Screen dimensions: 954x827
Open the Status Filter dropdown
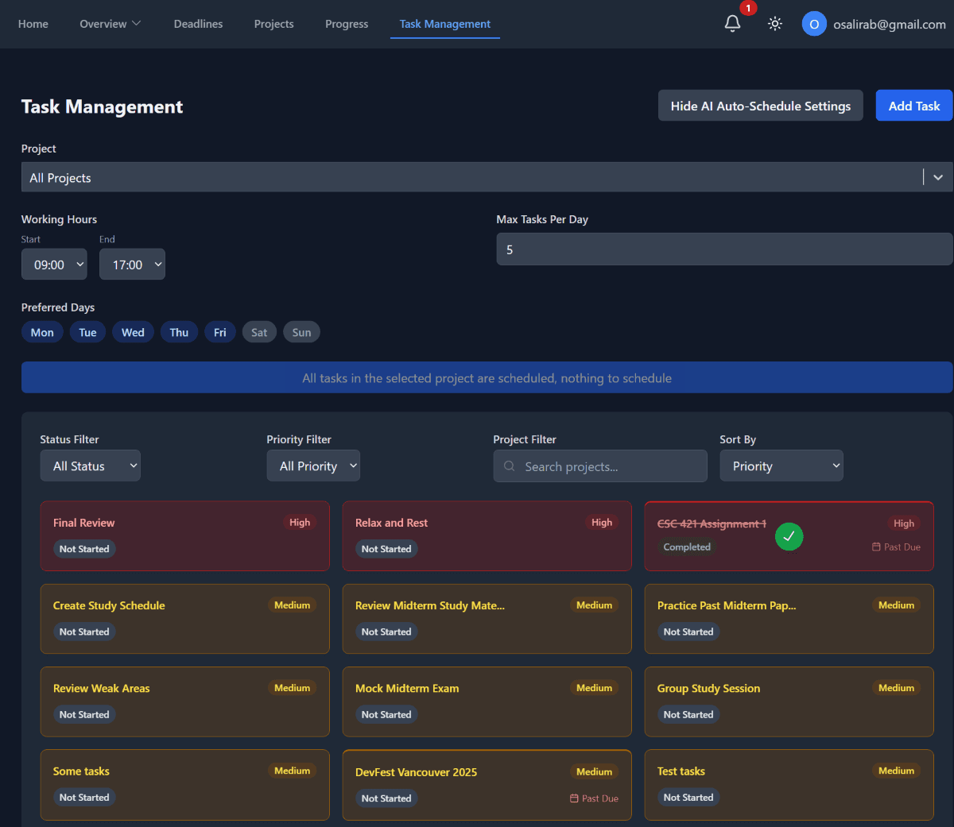tap(90, 466)
